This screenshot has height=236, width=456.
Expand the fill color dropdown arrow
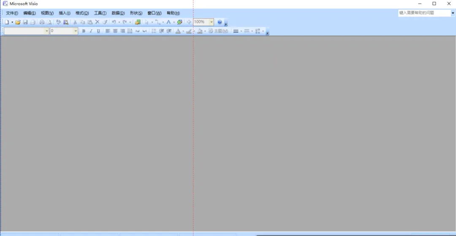click(205, 31)
